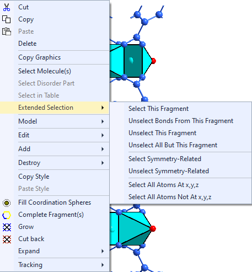Image resolution: width=252 pixels, height=272 pixels.
Task: Choose Select Molecule(s)
Action: pyautogui.click(x=55, y=71)
